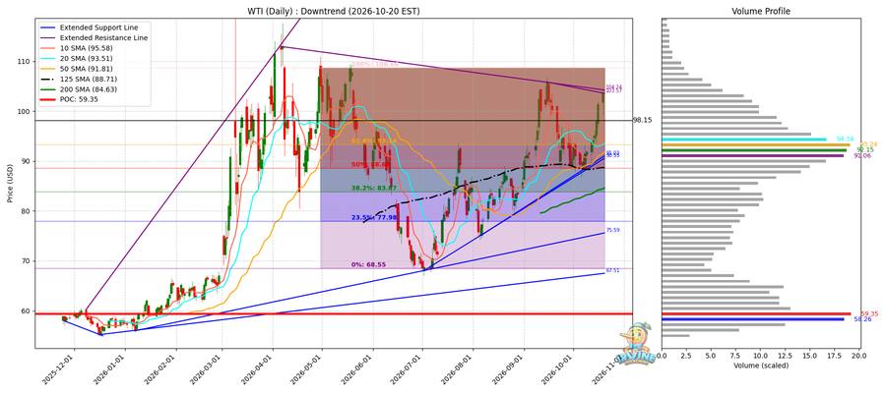This screenshot has height=393, width=886.
Task: Click the price axis tick '110'
Action: [25, 62]
